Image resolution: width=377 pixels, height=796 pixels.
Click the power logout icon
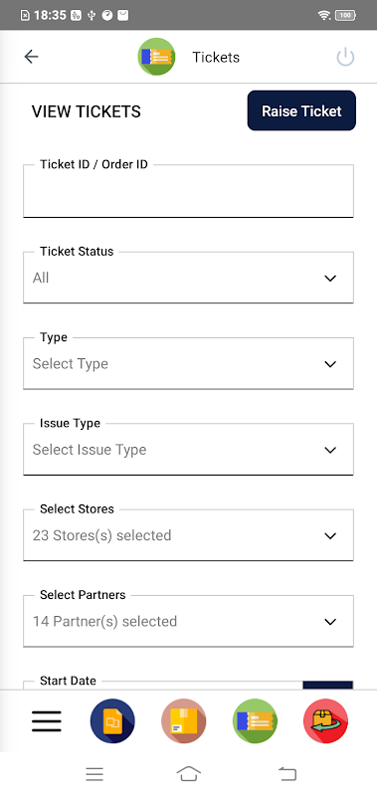345,57
